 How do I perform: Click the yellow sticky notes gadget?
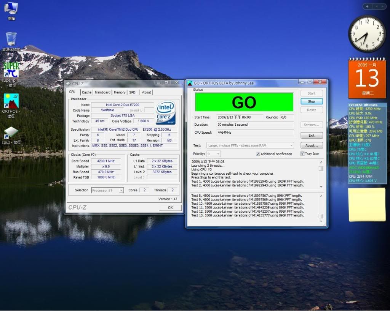367,204
